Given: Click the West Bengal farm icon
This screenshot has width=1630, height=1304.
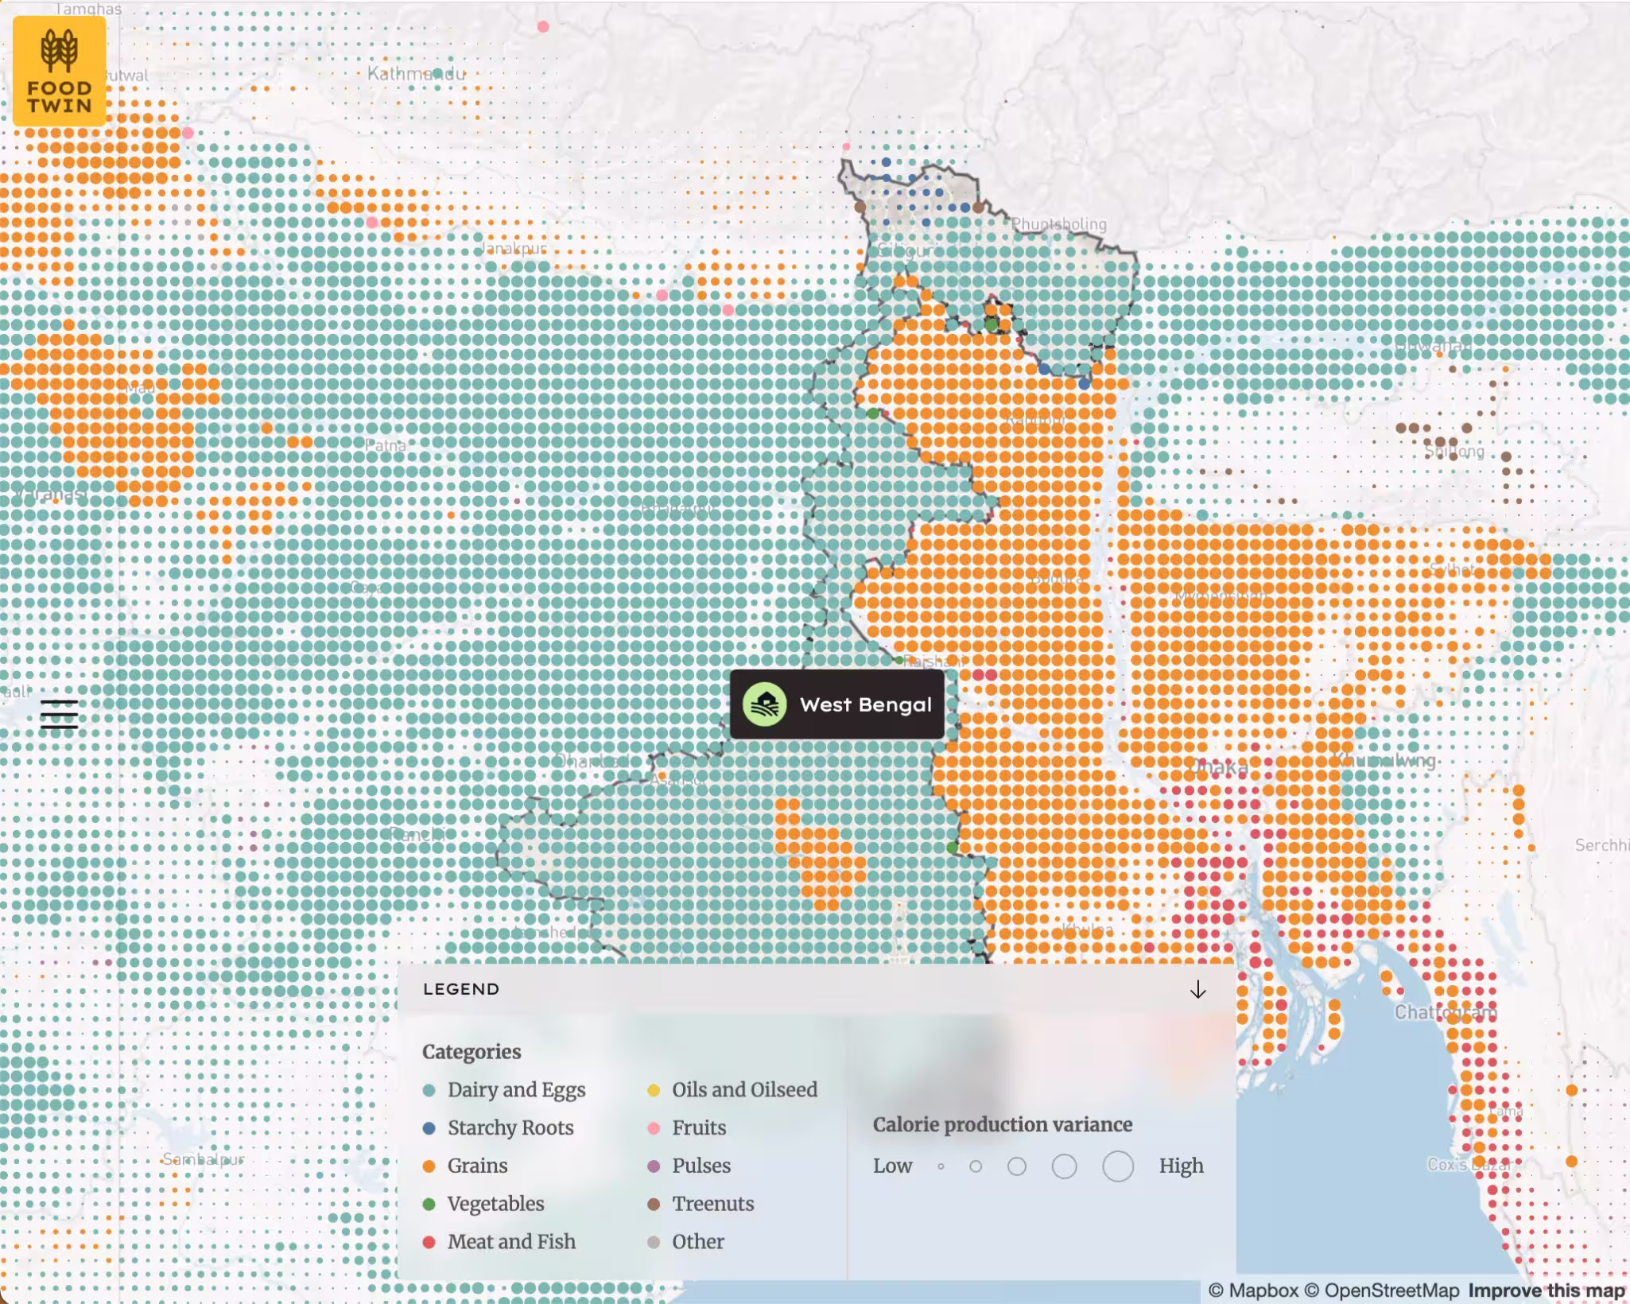Looking at the screenshot, I should coord(765,704).
